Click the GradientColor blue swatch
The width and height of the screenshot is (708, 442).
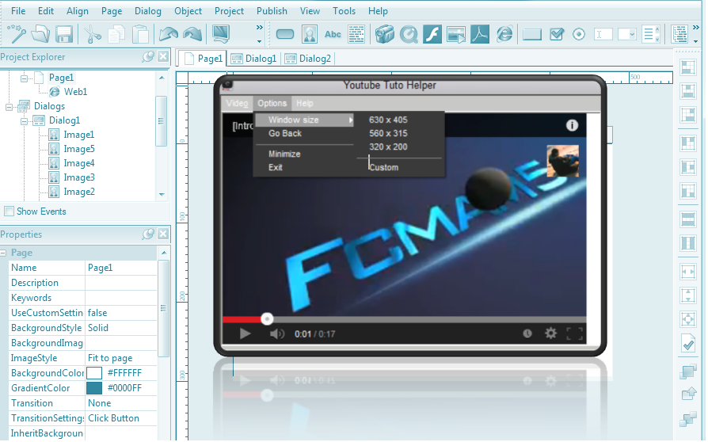point(94,388)
